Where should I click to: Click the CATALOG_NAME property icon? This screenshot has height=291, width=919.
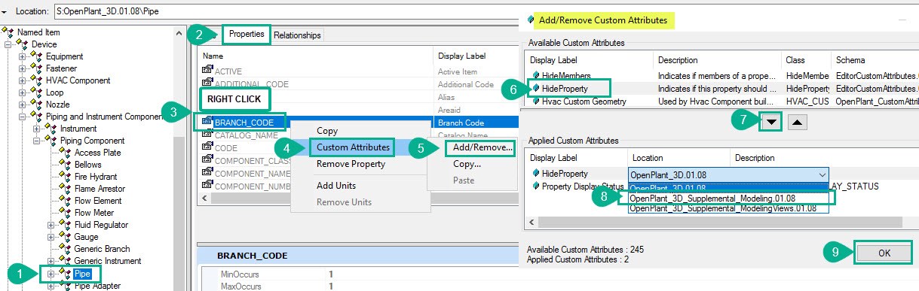click(208, 135)
